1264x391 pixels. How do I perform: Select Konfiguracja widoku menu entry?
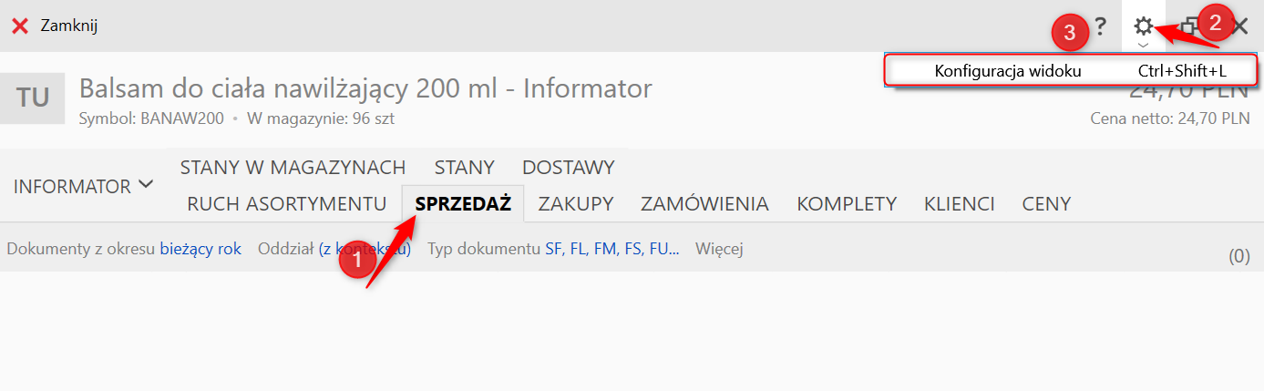(x=1007, y=71)
